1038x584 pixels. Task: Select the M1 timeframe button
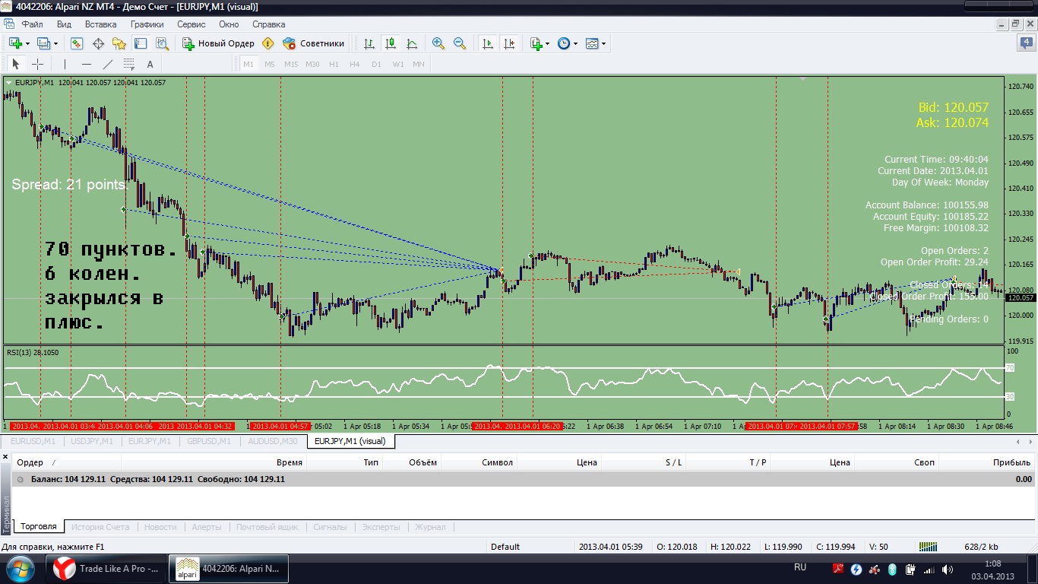pos(248,64)
